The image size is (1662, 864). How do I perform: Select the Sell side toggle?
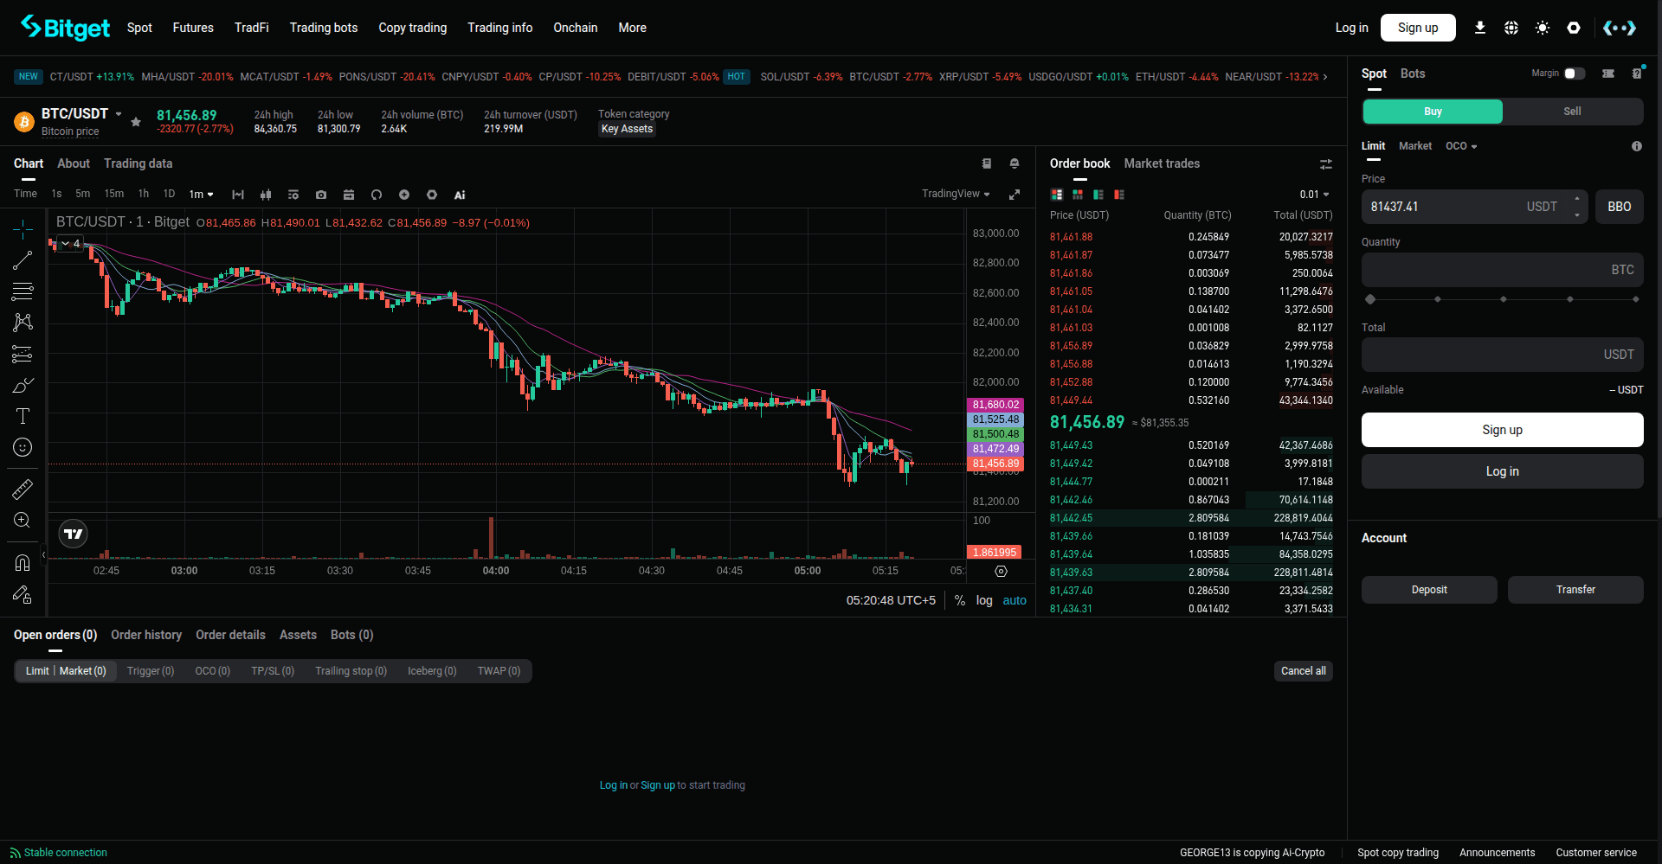pyautogui.click(x=1572, y=112)
